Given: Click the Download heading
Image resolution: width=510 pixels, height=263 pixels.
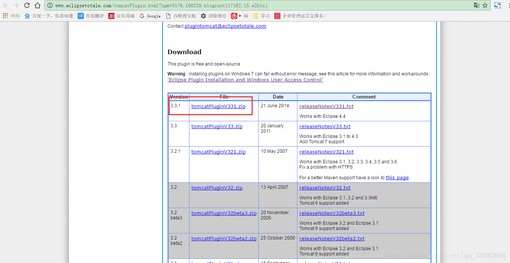Looking at the screenshot, I should (x=185, y=52).
